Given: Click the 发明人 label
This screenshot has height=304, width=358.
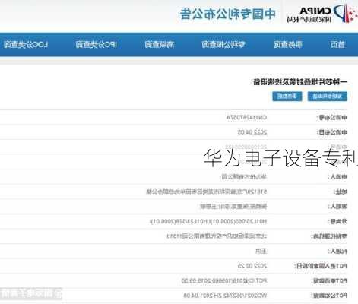Looking at the screenshot, I should point(337,207).
